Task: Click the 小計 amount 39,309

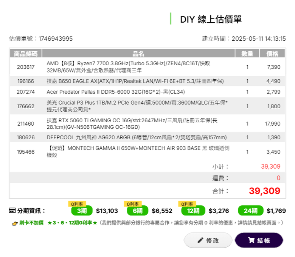Action: [x=270, y=166]
